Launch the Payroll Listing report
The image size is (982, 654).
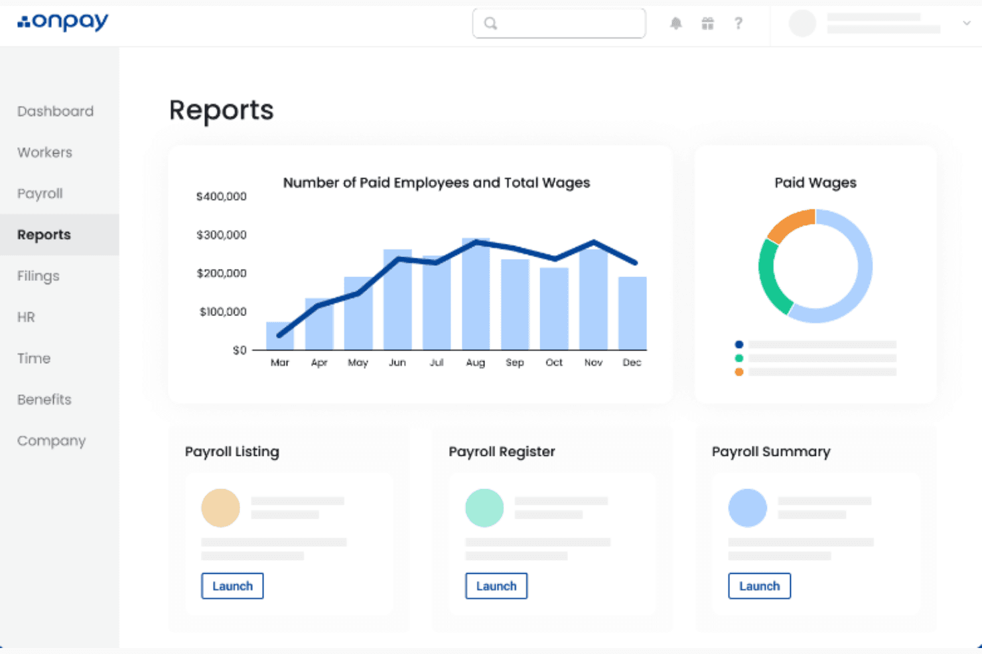point(232,586)
